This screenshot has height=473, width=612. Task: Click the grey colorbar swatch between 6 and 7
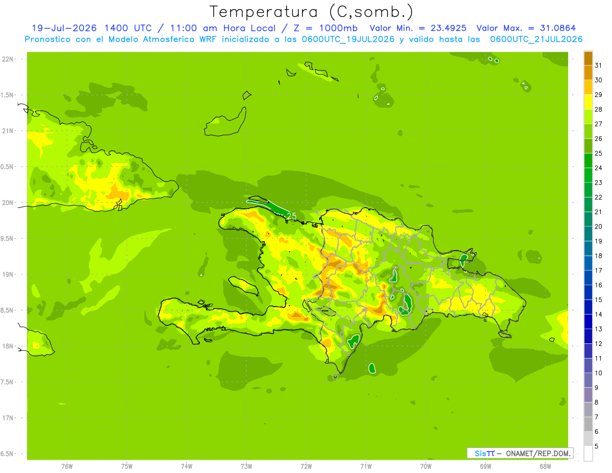[588, 425]
